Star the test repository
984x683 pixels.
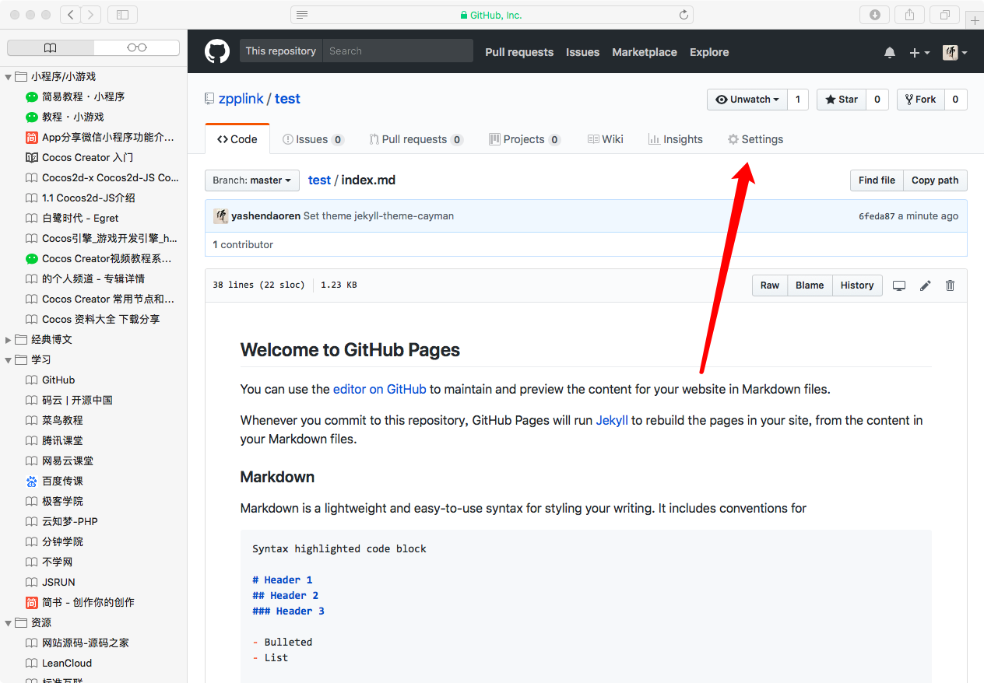pyautogui.click(x=842, y=100)
